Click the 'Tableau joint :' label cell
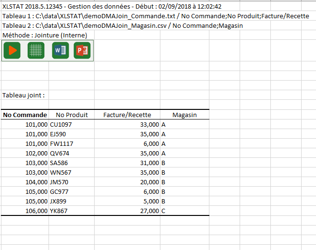The width and height of the screenshot is (316, 250). 24,95
